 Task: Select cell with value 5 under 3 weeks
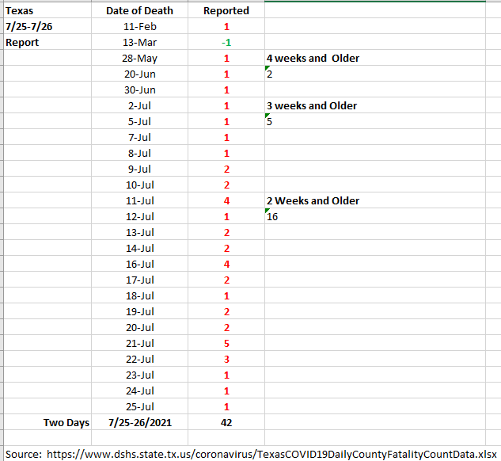coord(375,121)
